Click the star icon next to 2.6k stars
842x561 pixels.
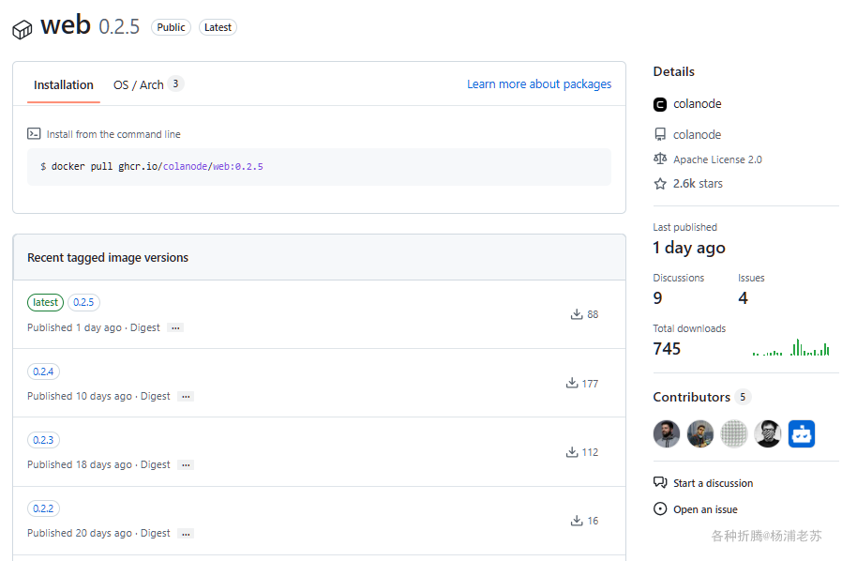[660, 184]
